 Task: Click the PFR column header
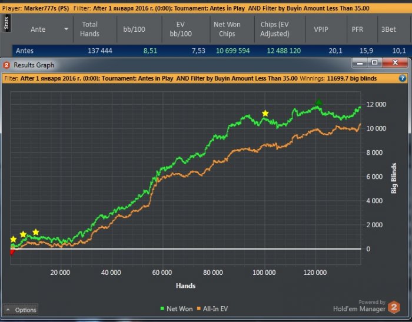click(x=357, y=29)
